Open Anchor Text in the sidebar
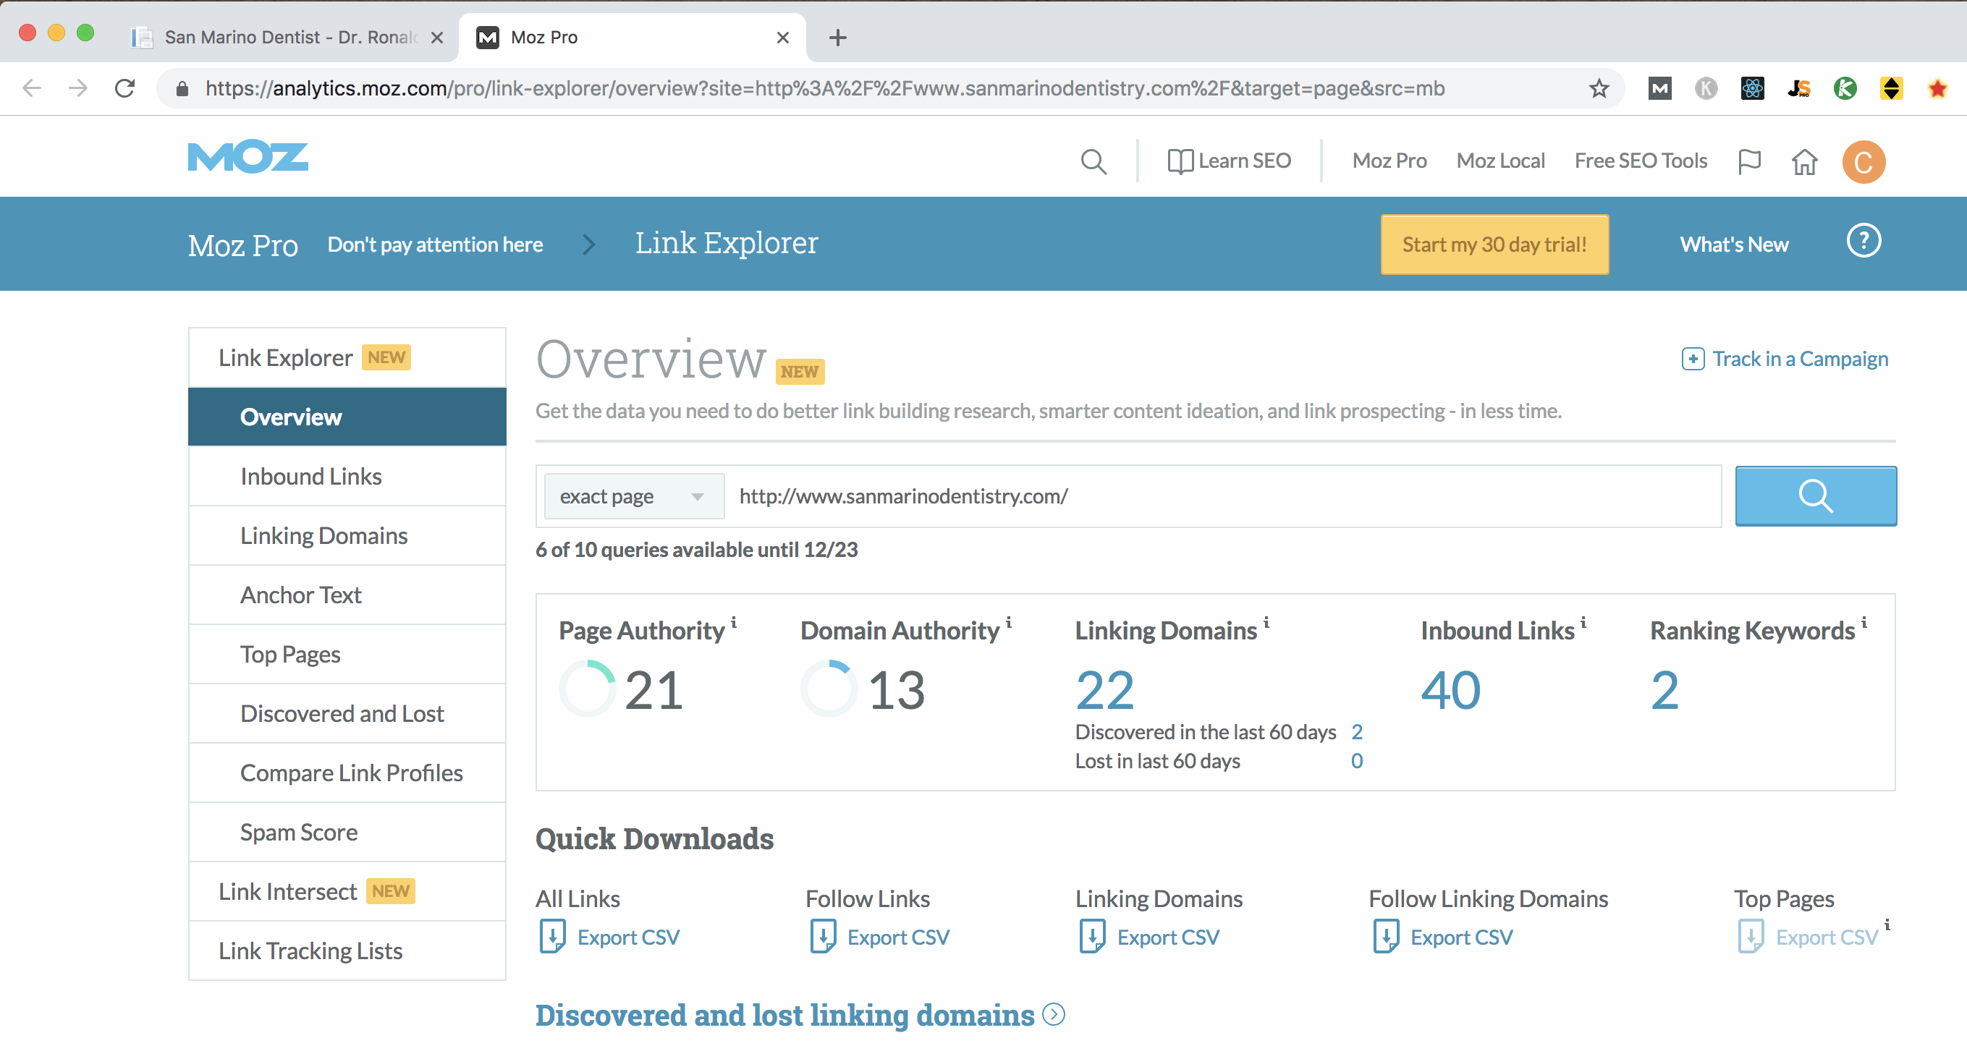 pyautogui.click(x=347, y=596)
